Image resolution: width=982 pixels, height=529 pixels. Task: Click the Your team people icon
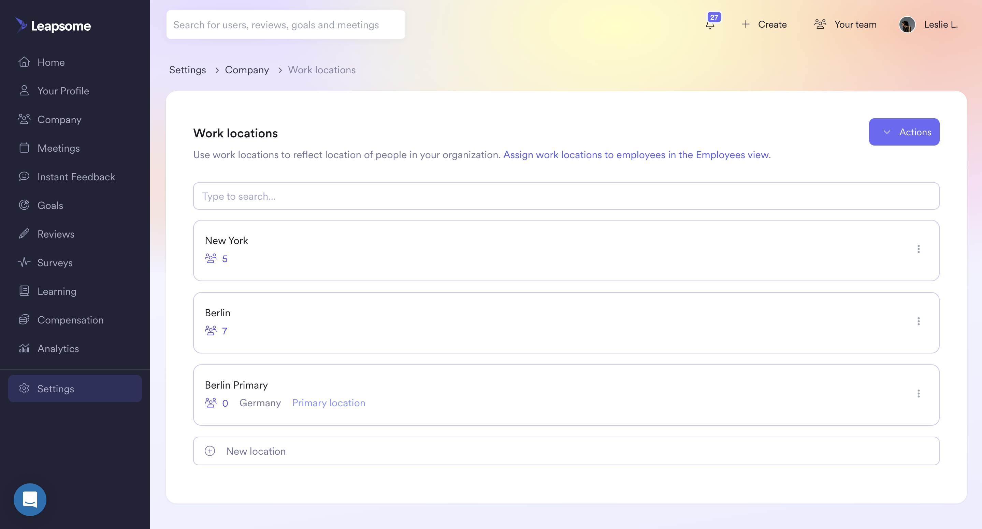(x=820, y=25)
